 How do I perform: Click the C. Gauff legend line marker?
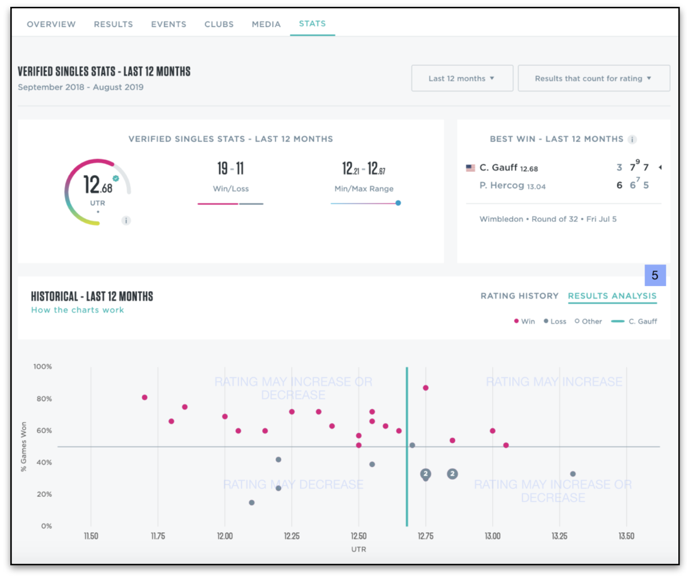[x=618, y=321]
